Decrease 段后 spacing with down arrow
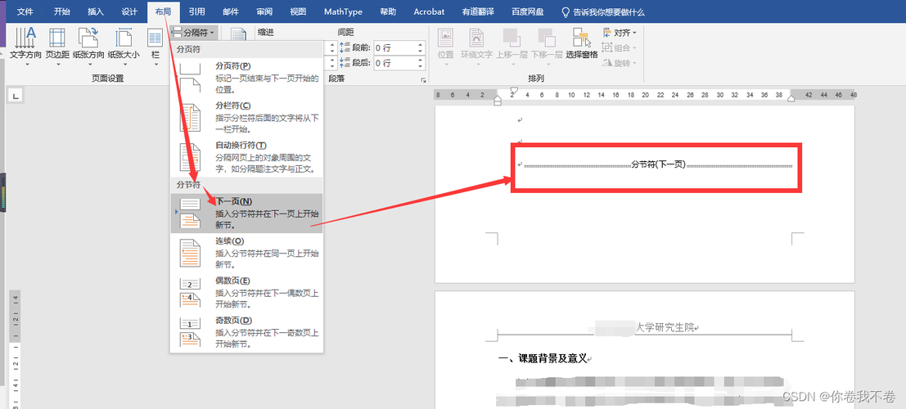 (421, 66)
